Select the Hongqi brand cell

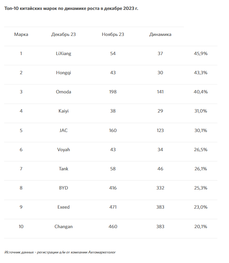[64, 73]
